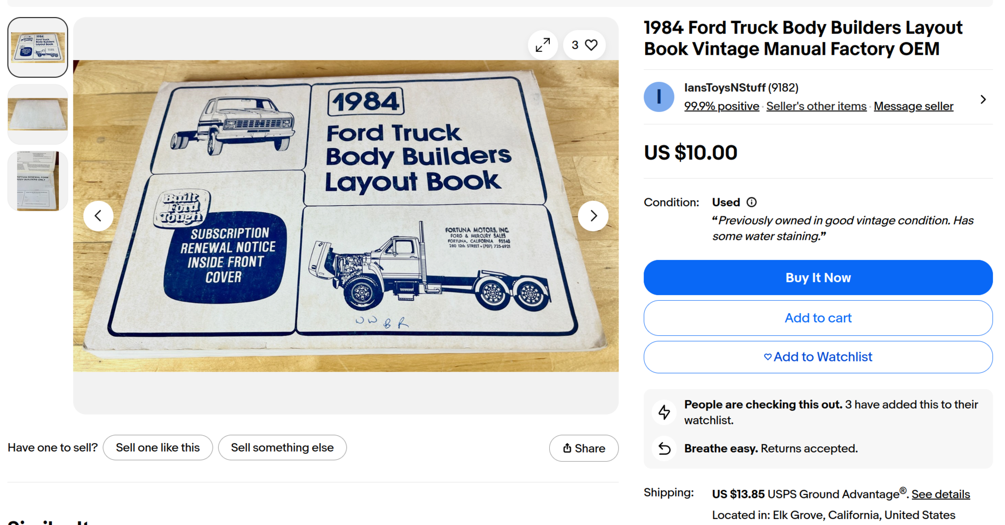Open shipping See details link

tap(940, 494)
